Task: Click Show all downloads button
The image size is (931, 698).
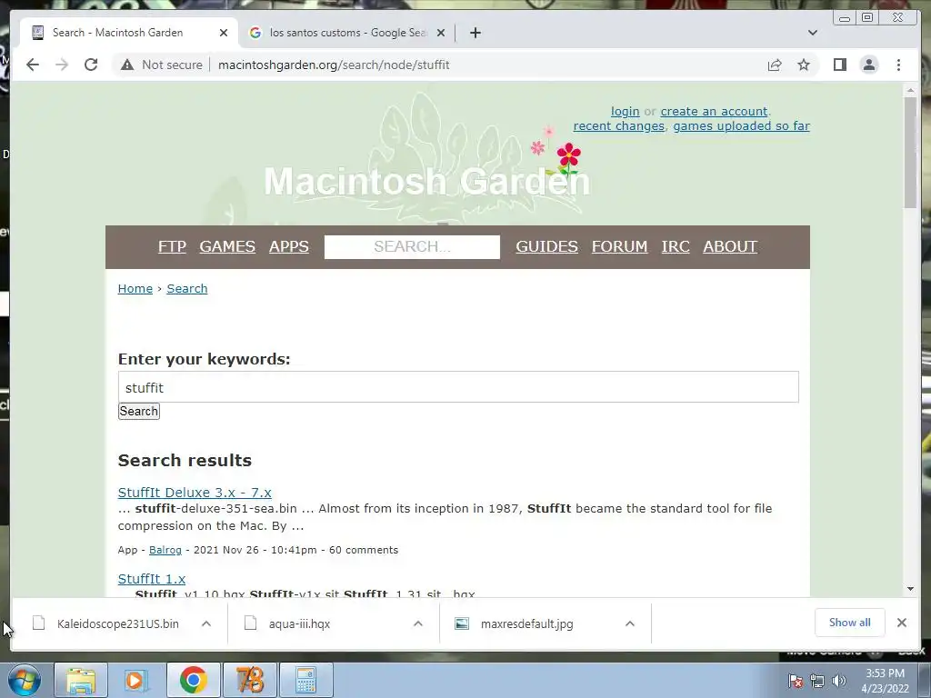Action: tap(850, 623)
